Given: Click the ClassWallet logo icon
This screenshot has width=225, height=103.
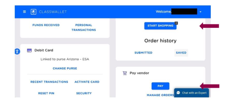Looking at the screenshot, I should coord(33,12).
